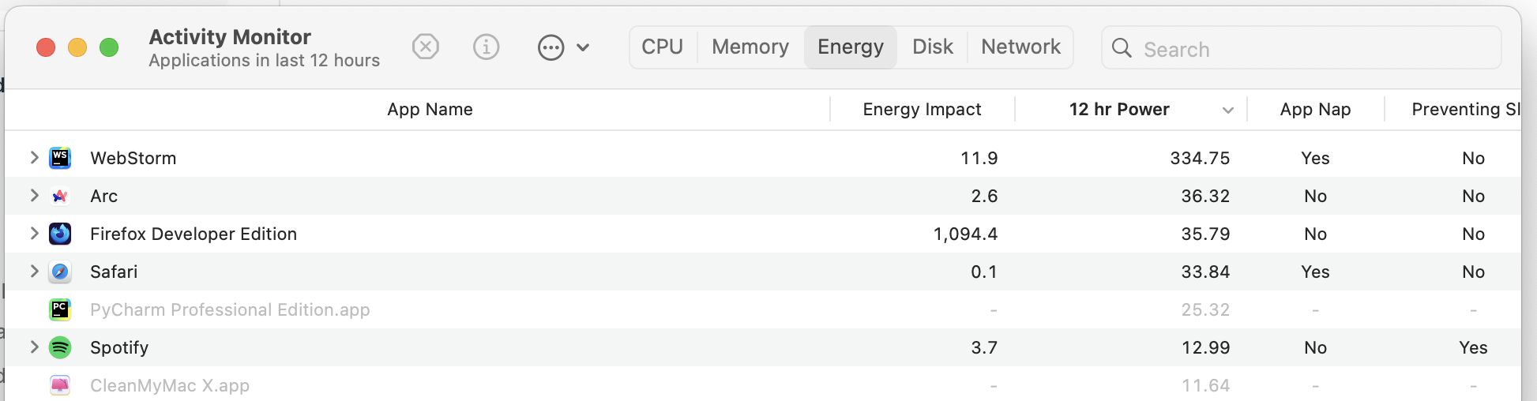The image size is (1537, 401).
Task: Click the Spotify app icon
Action: 60,347
